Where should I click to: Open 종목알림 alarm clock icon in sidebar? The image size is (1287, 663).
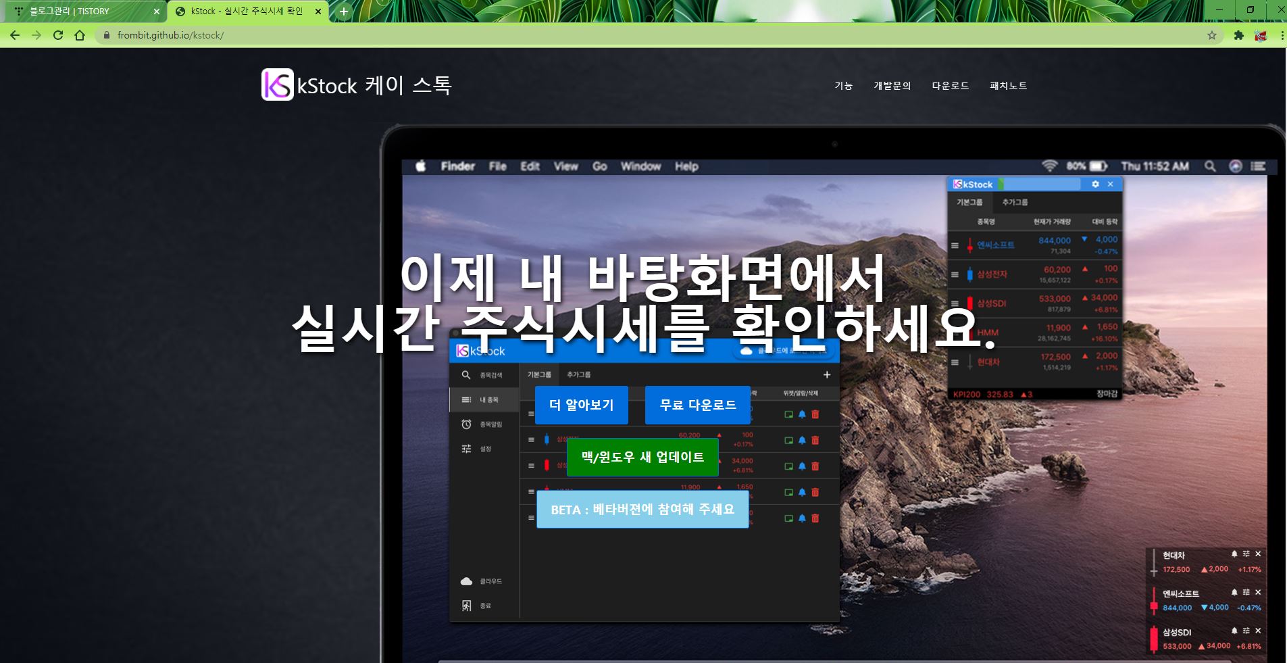(x=466, y=424)
